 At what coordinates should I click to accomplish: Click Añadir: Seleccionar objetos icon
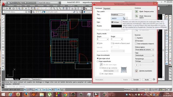(137, 16)
